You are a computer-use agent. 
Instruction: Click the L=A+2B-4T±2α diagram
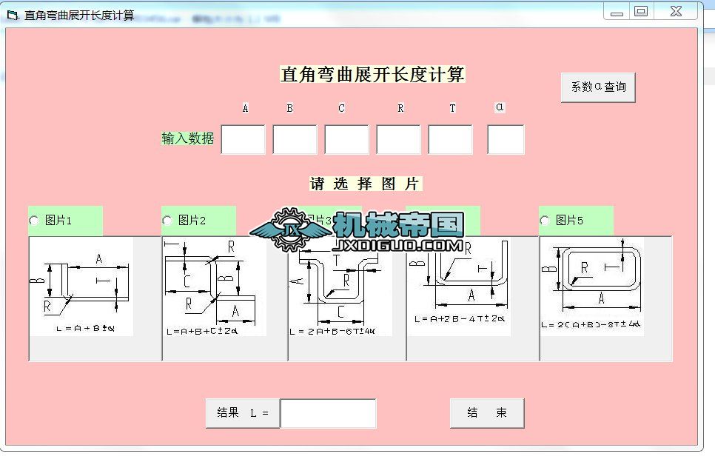click(x=459, y=287)
